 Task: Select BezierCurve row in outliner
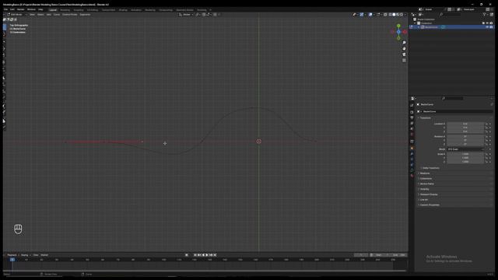[x=451, y=27]
